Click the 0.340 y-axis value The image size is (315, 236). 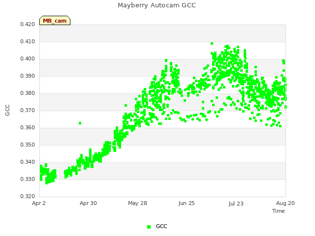pyautogui.click(x=28, y=162)
